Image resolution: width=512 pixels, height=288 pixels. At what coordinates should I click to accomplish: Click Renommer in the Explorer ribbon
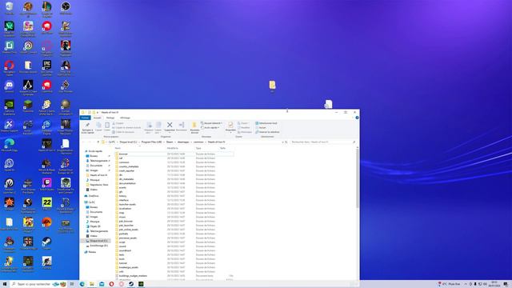[x=182, y=126]
